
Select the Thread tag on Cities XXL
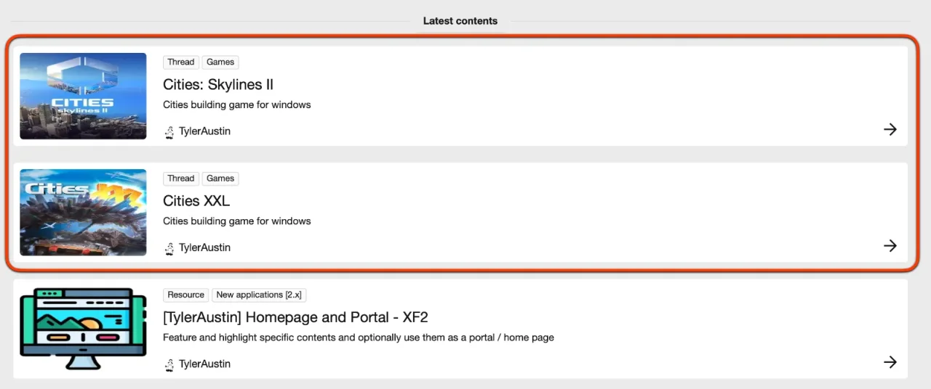[181, 179]
